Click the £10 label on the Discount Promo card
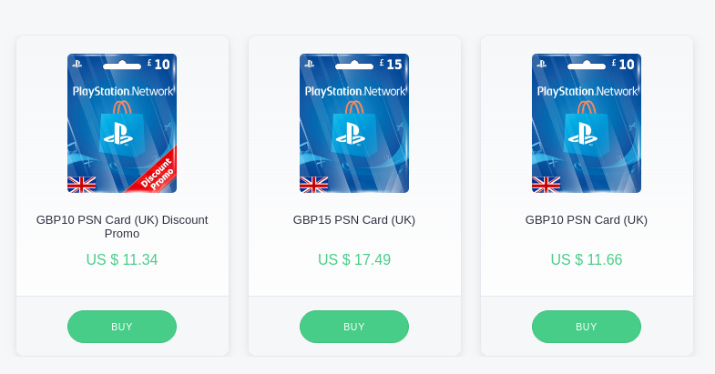 158,65
